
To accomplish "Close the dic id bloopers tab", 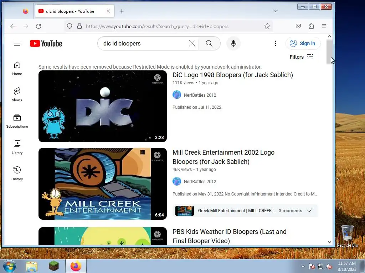I will (108, 11).
